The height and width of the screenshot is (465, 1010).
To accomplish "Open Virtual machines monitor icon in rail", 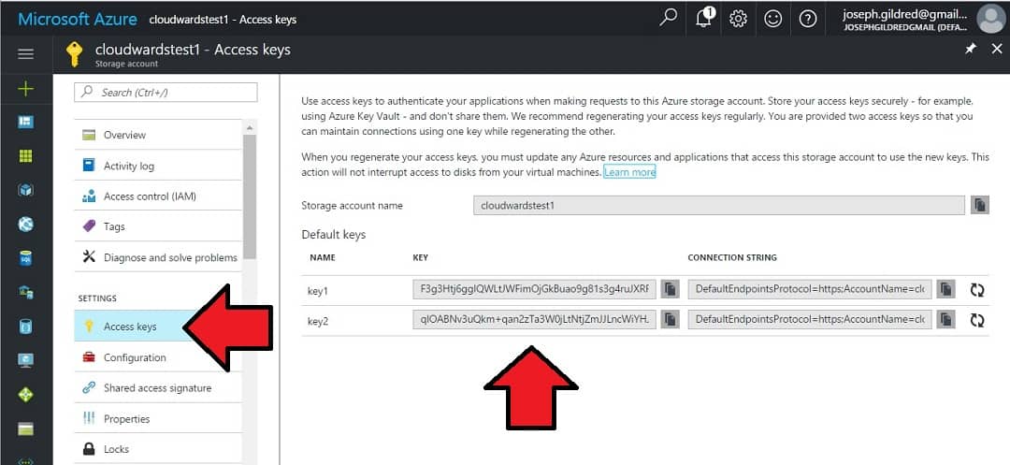I will [x=26, y=360].
